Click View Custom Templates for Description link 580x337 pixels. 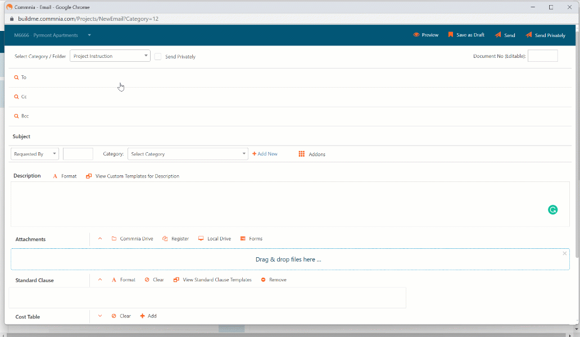[137, 176]
